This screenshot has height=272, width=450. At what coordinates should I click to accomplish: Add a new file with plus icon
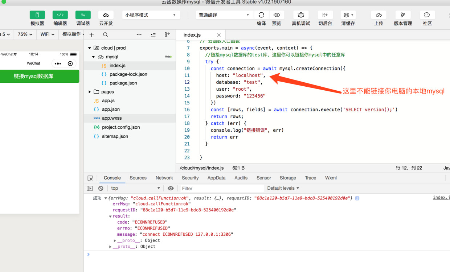tap(92, 35)
